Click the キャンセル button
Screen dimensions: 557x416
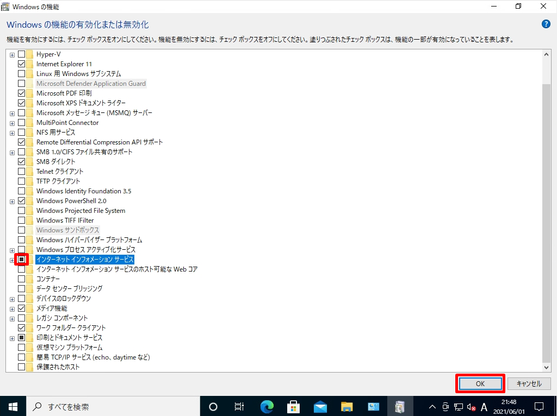pyautogui.click(x=529, y=383)
